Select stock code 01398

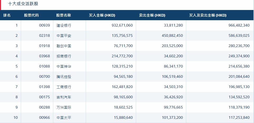click(x=45, y=87)
